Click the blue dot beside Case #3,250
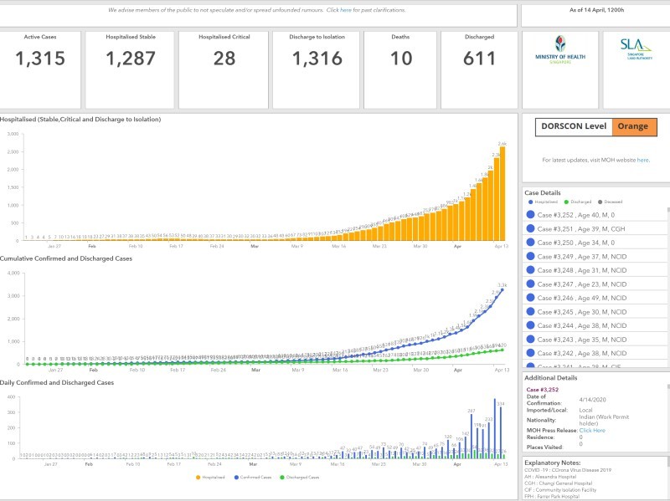Image resolution: width=670 pixels, height=501 pixels. pyautogui.click(x=530, y=243)
